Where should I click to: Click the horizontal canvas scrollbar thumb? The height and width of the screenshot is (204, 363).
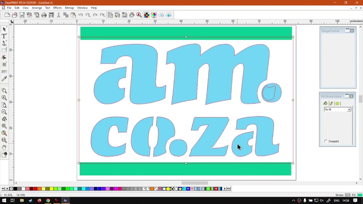pos(195,183)
